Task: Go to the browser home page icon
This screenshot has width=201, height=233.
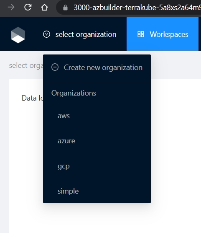Action: point(44,7)
